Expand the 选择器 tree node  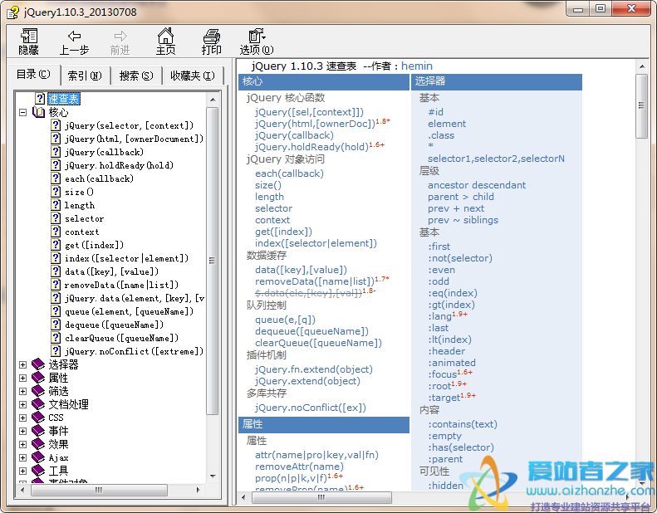pyautogui.click(x=23, y=364)
